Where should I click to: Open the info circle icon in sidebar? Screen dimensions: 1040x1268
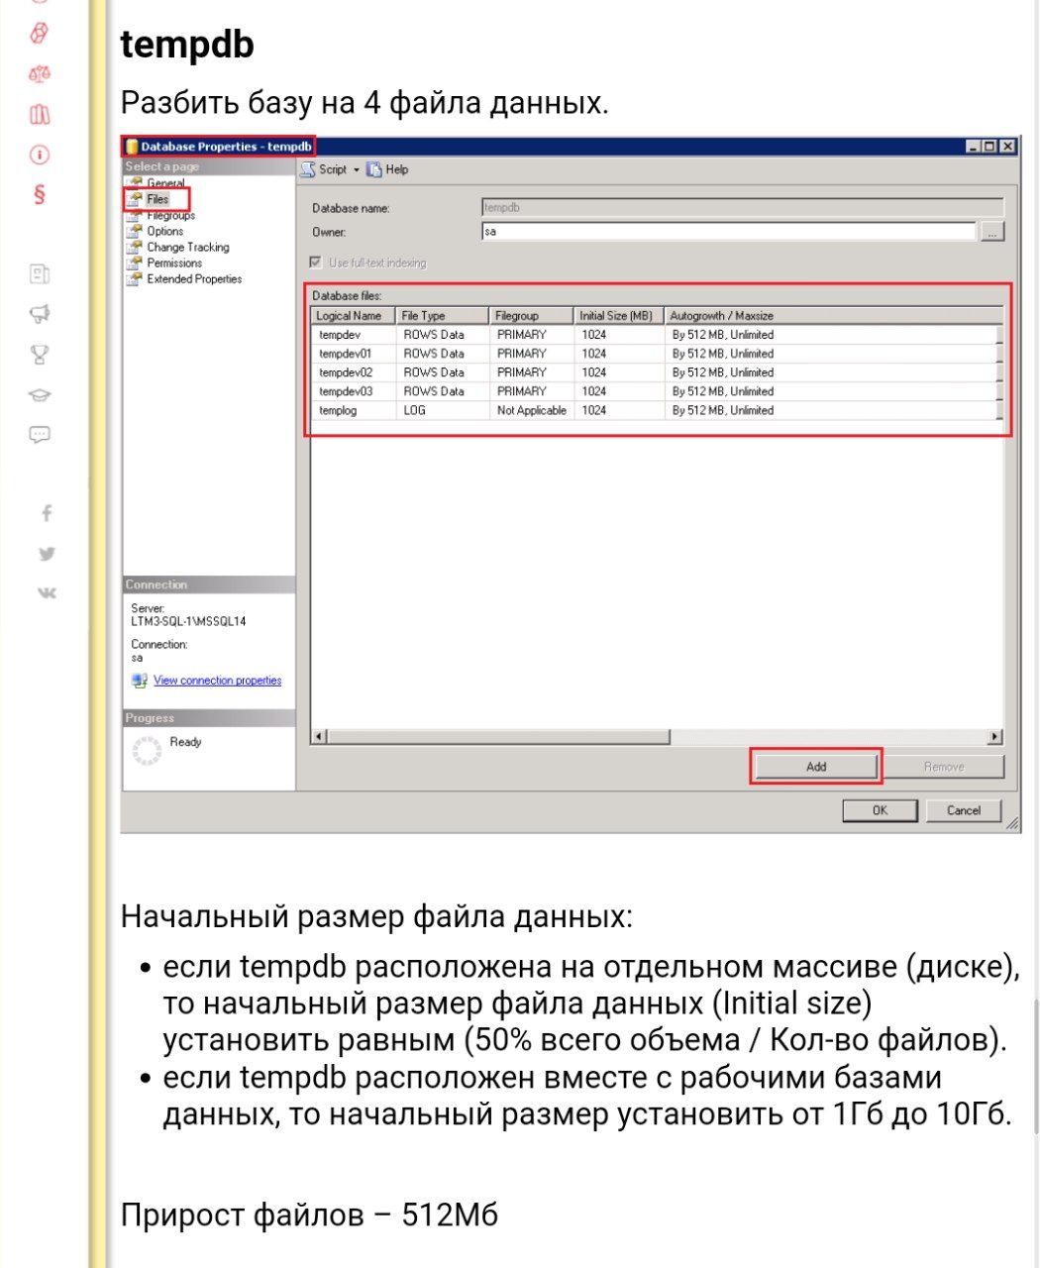coord(40,155)
